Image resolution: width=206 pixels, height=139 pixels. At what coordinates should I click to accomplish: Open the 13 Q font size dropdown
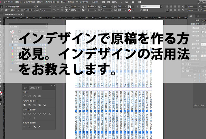(x=19, y=10)
